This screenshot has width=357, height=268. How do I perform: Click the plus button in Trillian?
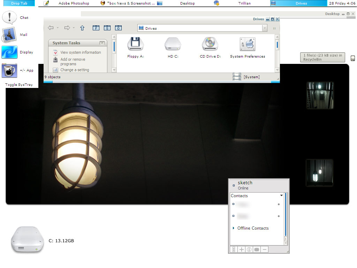pos(242,250)
